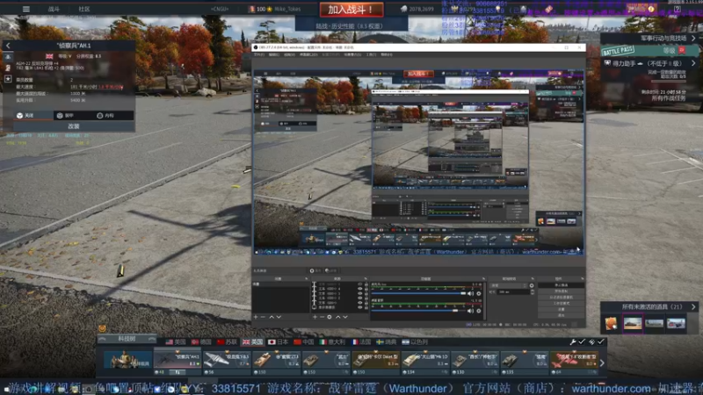Select the 意大利 nation tab
This screenshot has height=395, width=703.
click(x=332, y=341)
